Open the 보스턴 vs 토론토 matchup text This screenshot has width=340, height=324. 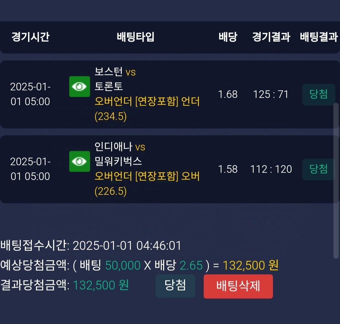tap(115, 79)
